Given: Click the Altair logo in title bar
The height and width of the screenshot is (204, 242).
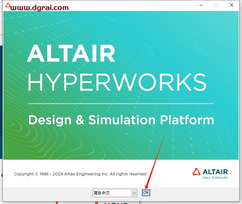Looking at the screenshot, I should (8, 5).
